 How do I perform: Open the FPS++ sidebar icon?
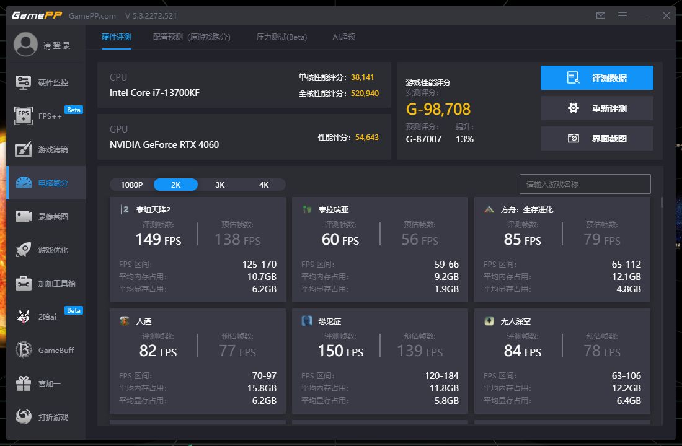(24, 116)
